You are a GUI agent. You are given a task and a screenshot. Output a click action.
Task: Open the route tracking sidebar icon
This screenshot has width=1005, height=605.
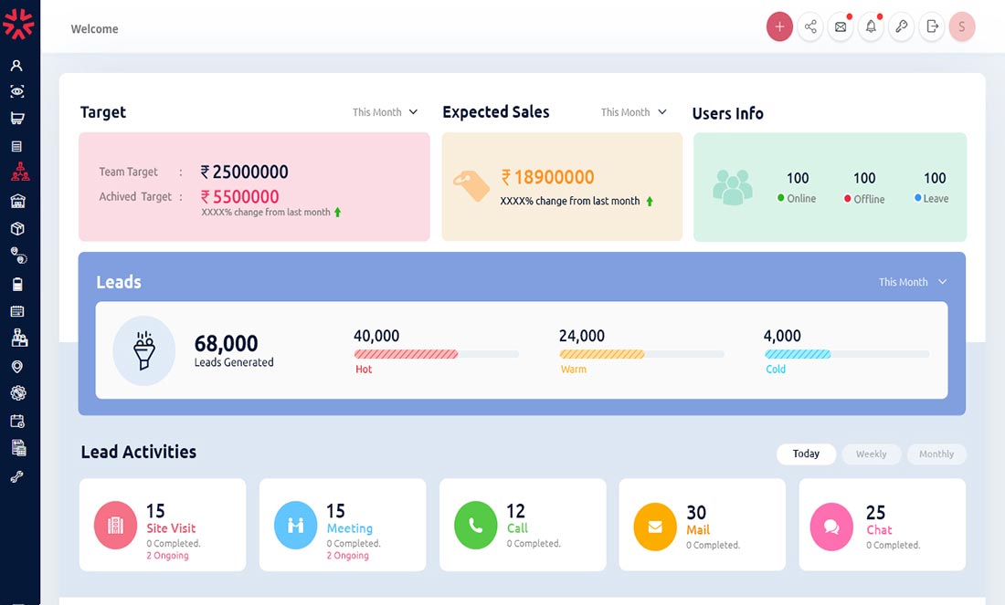point(18,256)
